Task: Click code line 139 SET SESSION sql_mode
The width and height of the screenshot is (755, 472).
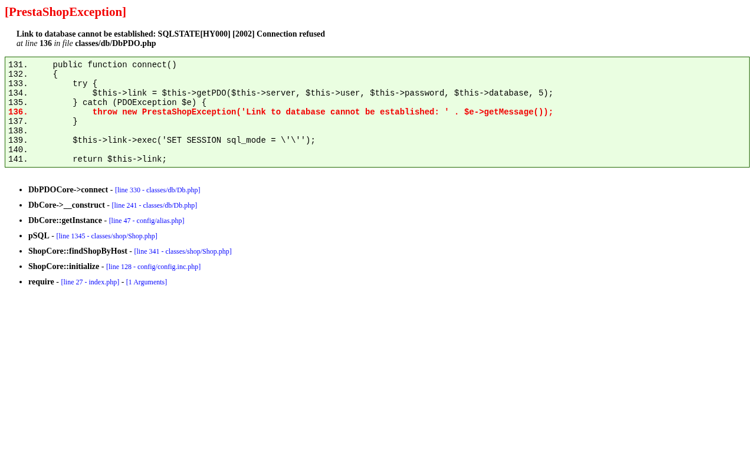Action: pyautogui.click(x=162, y=140)
